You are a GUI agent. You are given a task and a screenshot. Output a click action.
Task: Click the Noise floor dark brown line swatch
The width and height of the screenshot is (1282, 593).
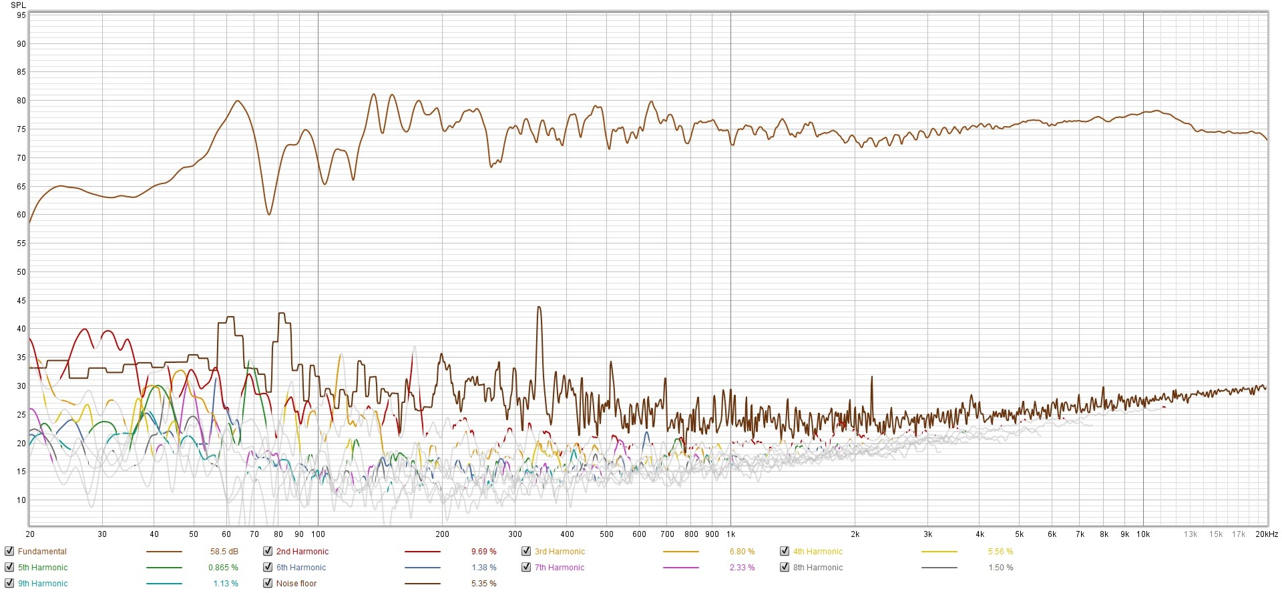(x=422, y=584)
